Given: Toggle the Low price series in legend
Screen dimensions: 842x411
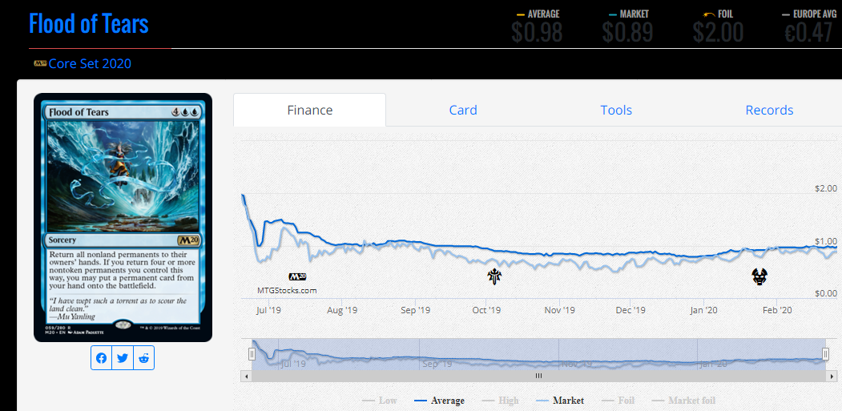Looking at the screenshot, I should pos(380,401).
